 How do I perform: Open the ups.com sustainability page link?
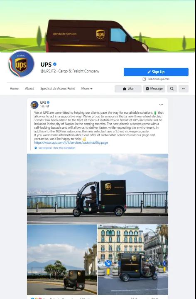click(71, 142)
